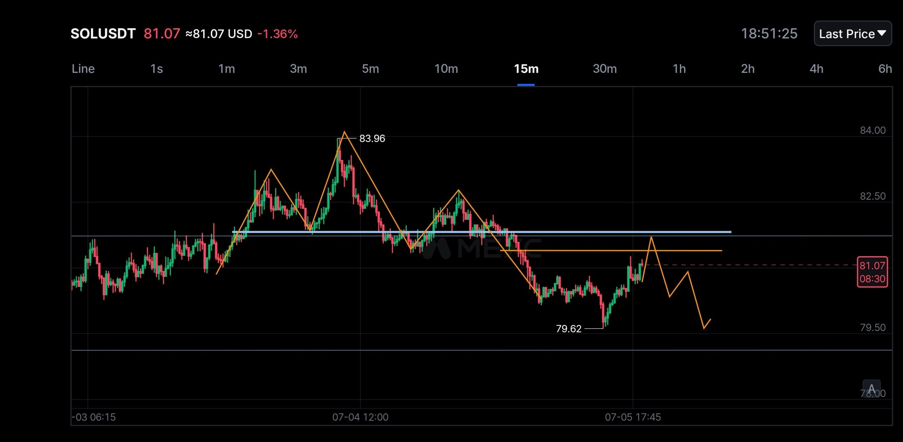Click the -1.36% change value
Screen dimensions: 903x442
pos(278,34)
